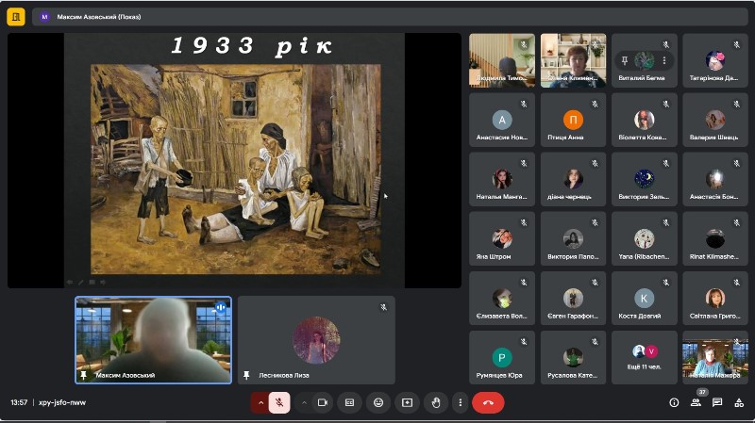Open the activities shapes icon
The height and width of the screenshot is (423, 755).
pos(739,403)
